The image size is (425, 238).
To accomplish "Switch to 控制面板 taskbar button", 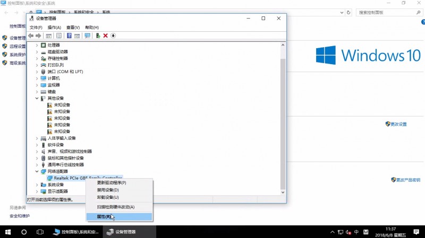I will pos(76,232).
